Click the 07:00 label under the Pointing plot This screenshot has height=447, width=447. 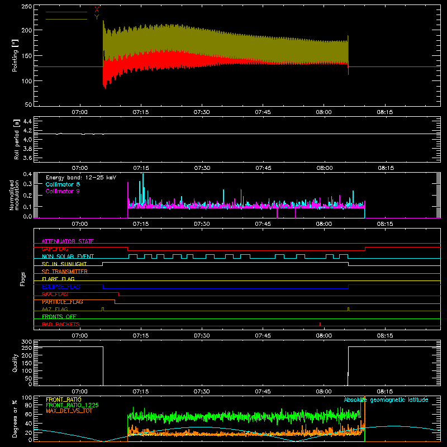pos(79,112)
